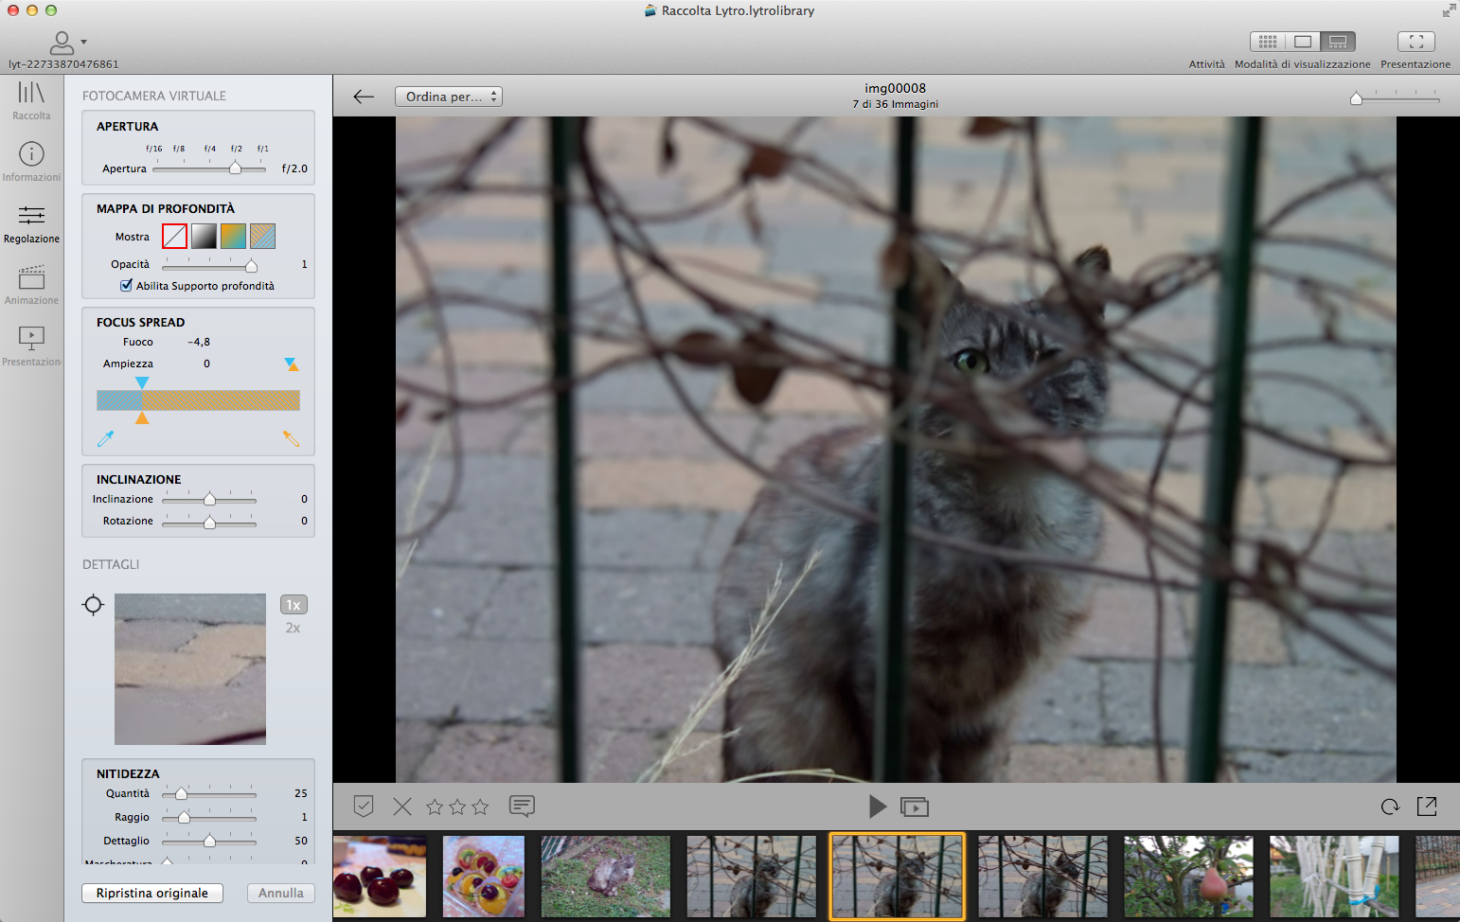The height and width of the screenshot is (922, 1460).
Task: Pick the blue focus eyedropper
Action: pos(105,438)
